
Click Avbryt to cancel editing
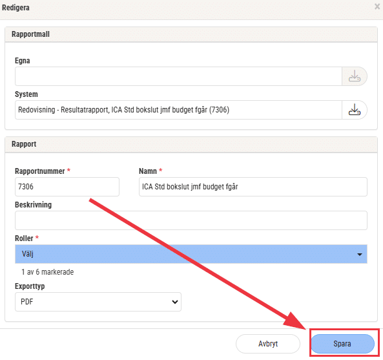[x=268, y=344]
